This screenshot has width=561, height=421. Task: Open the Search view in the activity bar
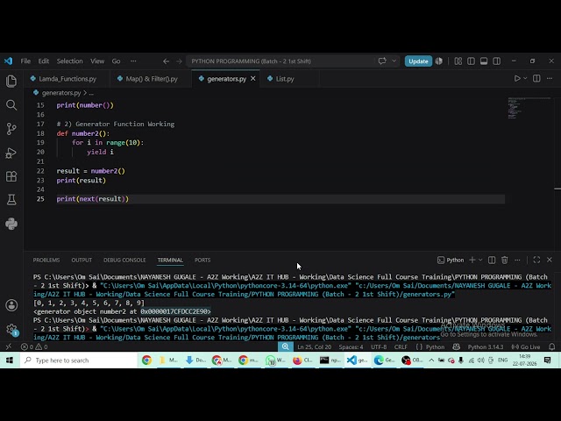point(11,105)
